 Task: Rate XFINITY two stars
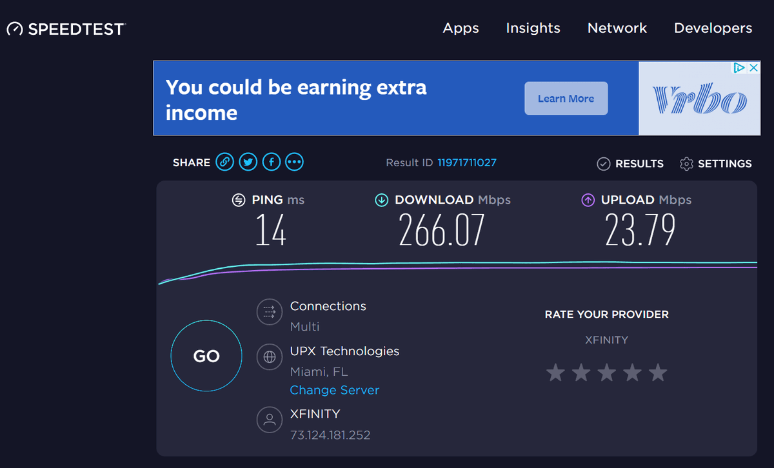[580, 372]
